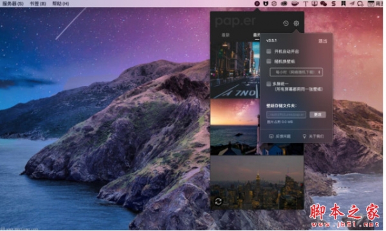Select the city skyline at dusk wallpaper thumbnail

(257, 182)
